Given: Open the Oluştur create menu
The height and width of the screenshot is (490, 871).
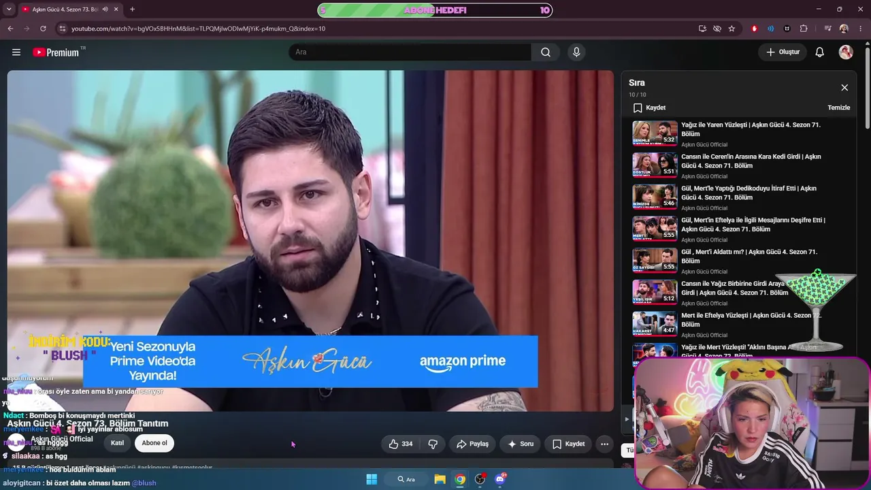Looking at the screenshot, I should click(x=783, y=52).
